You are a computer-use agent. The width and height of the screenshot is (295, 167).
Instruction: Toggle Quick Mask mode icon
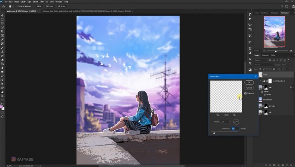click(x=2, y=113)
